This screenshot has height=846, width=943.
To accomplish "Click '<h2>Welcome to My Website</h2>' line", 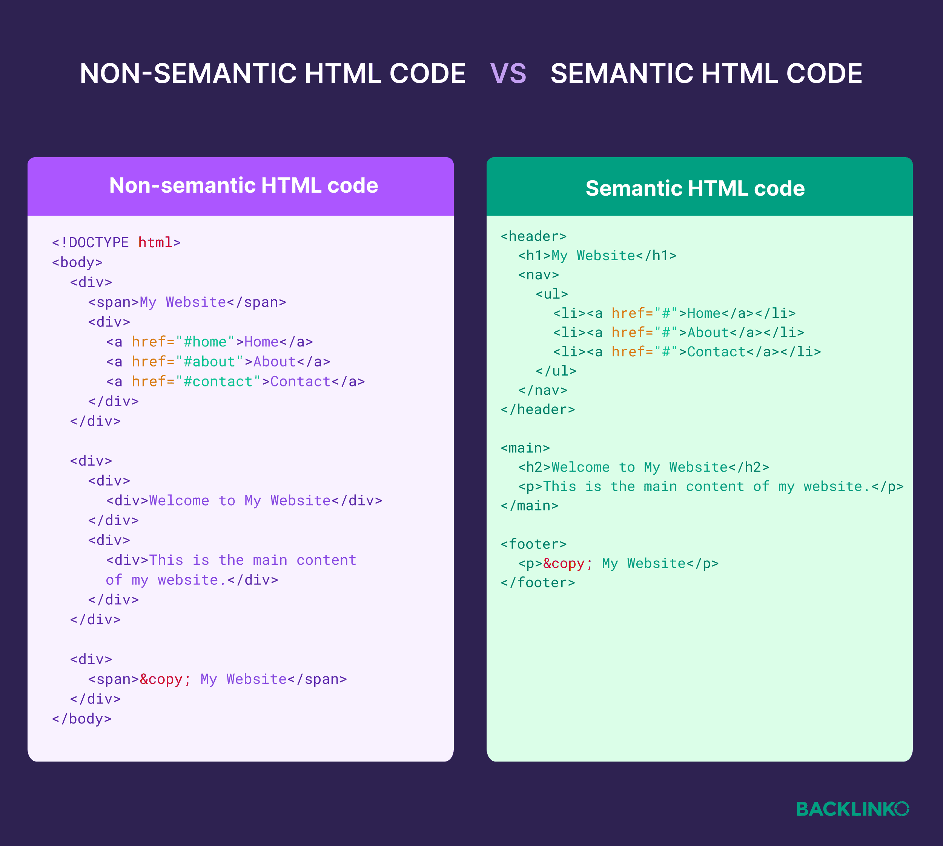I will [x=644, y=467].
